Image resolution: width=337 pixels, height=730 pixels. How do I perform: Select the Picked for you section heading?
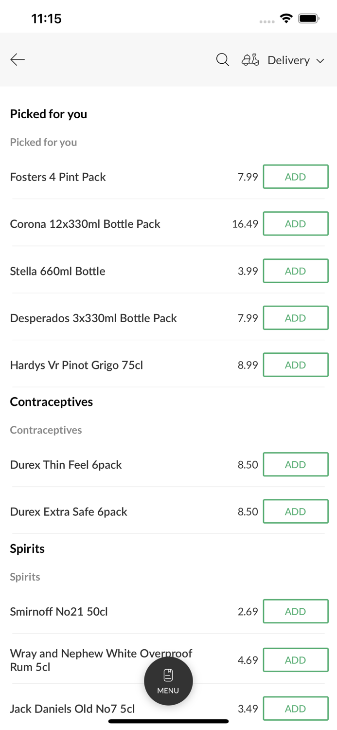(48, 114)
